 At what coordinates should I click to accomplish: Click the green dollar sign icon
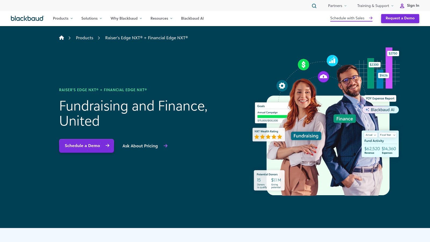click(303, 65)
